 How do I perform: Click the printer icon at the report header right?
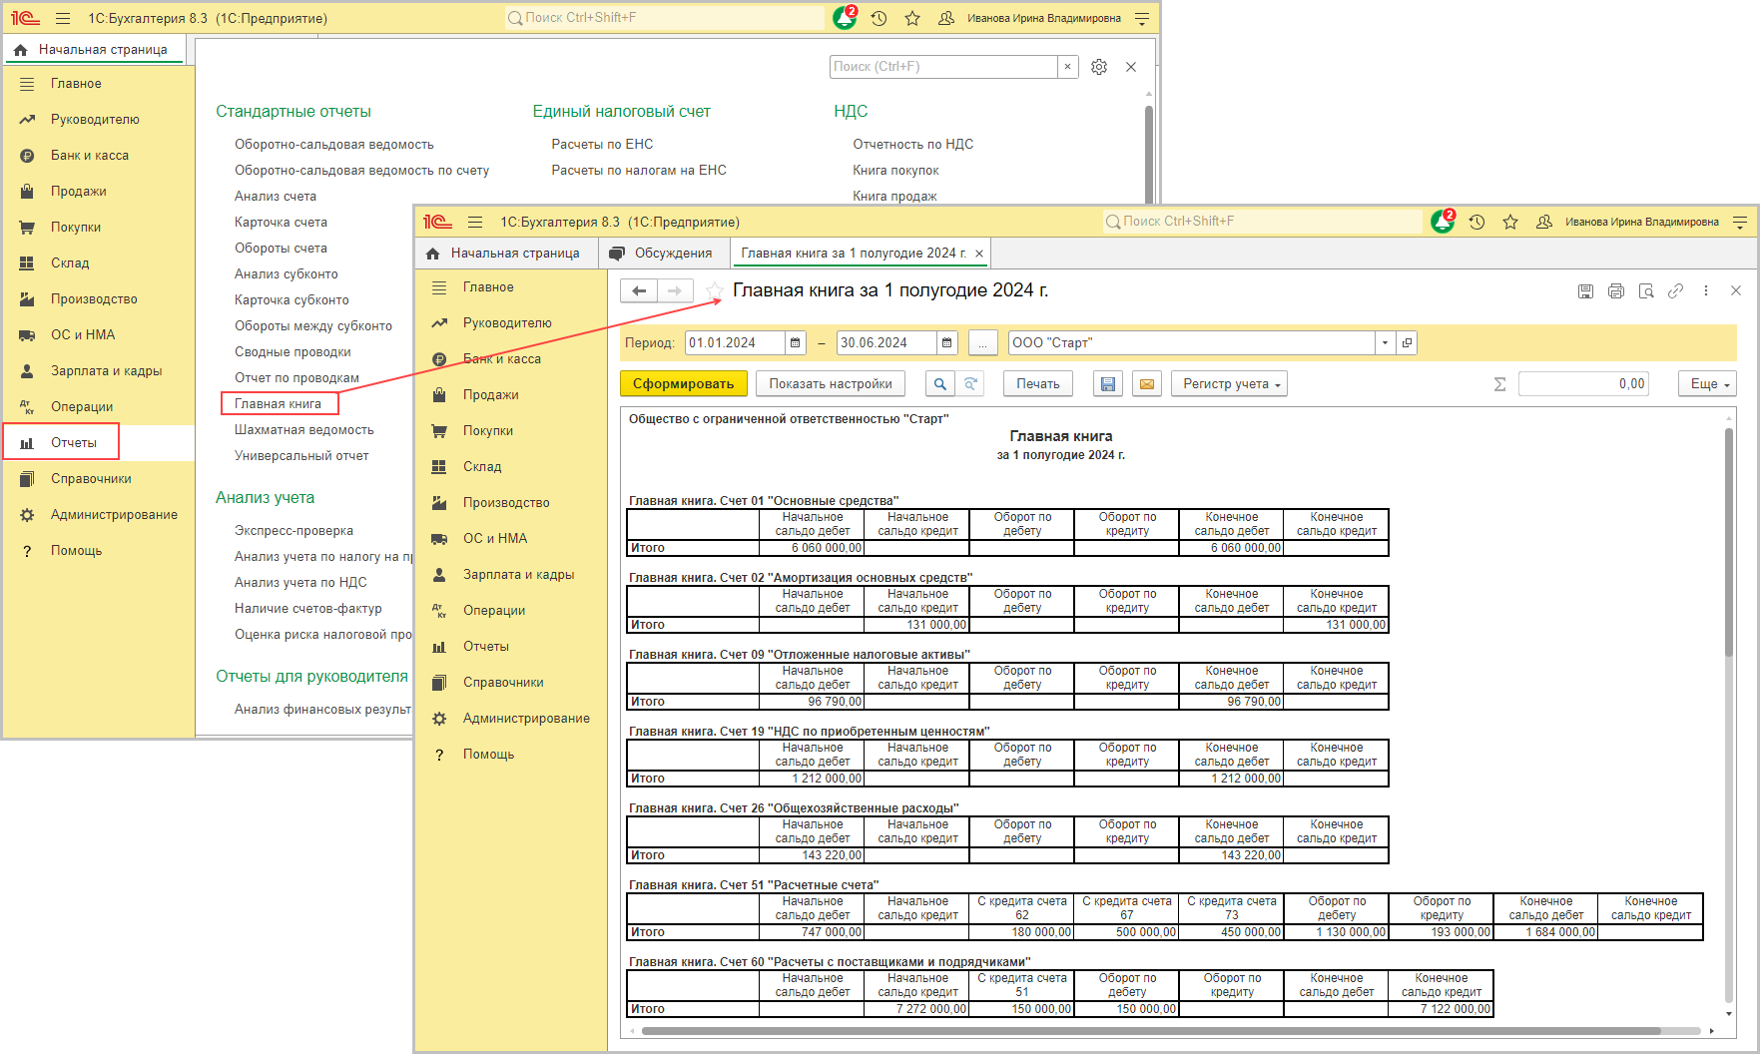tap(1616, 291)
